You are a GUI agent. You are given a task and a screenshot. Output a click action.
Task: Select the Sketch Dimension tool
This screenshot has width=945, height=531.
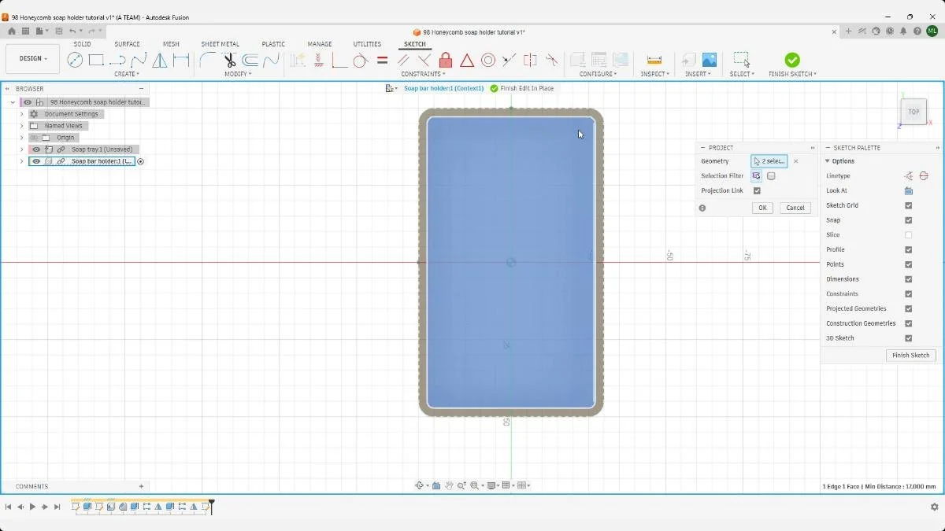(181, 60)
